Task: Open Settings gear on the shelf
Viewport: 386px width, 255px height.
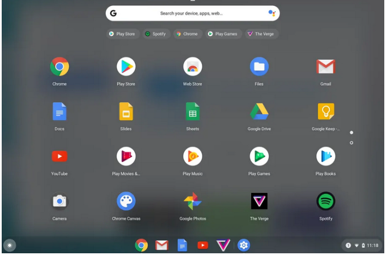Action: pyautogui.click(x=244, y=245)
